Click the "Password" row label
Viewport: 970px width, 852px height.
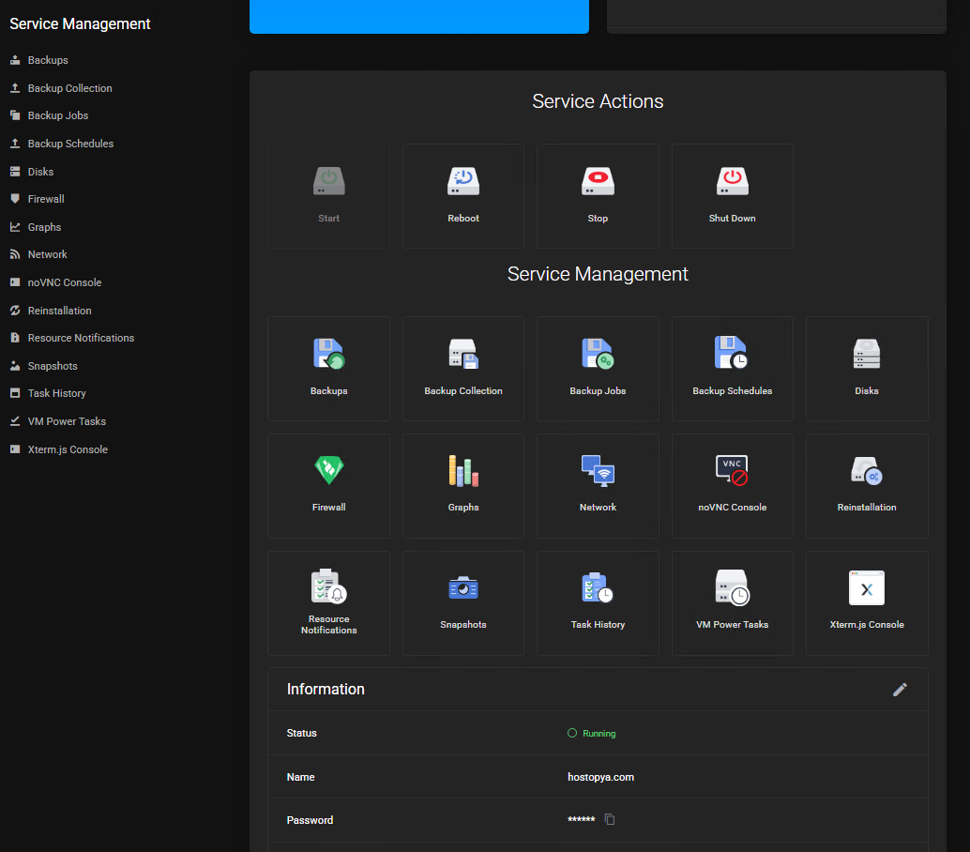pos(310,820)
